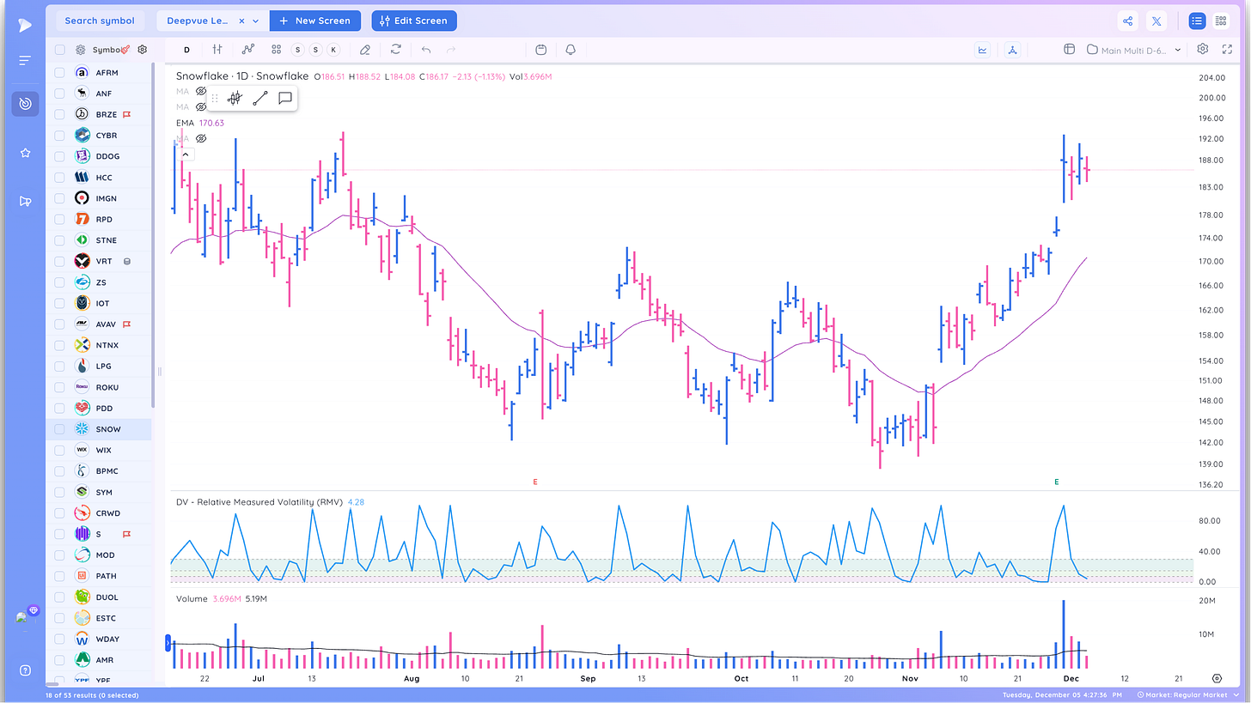Select the Deepvue Le... screen tab
The height and width of the screenshot is (703, 1251).
[x=199, y=21]
